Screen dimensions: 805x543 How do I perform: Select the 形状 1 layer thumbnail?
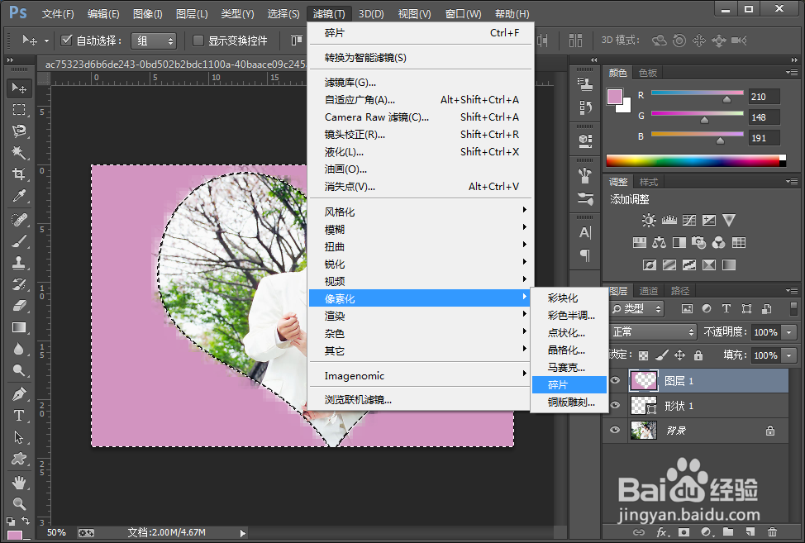[645, 405]
